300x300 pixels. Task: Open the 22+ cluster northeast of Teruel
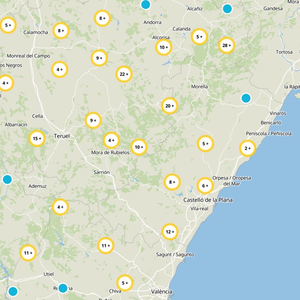pyautogui.click(x=124, y=74)
